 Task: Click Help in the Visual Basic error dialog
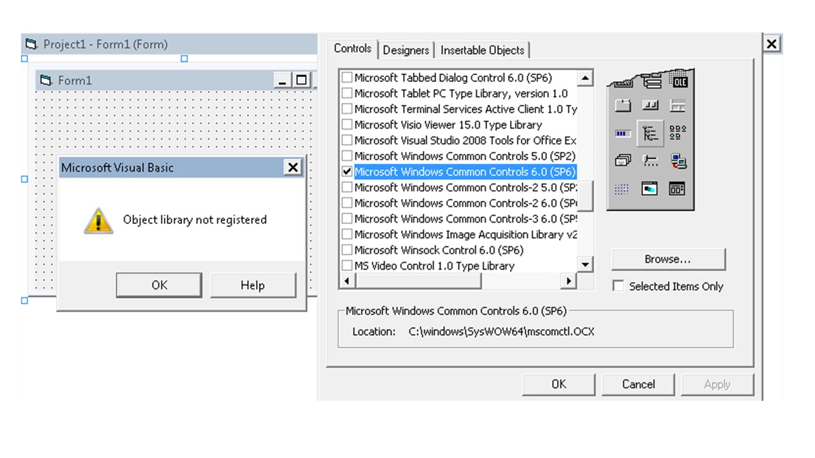253,285
